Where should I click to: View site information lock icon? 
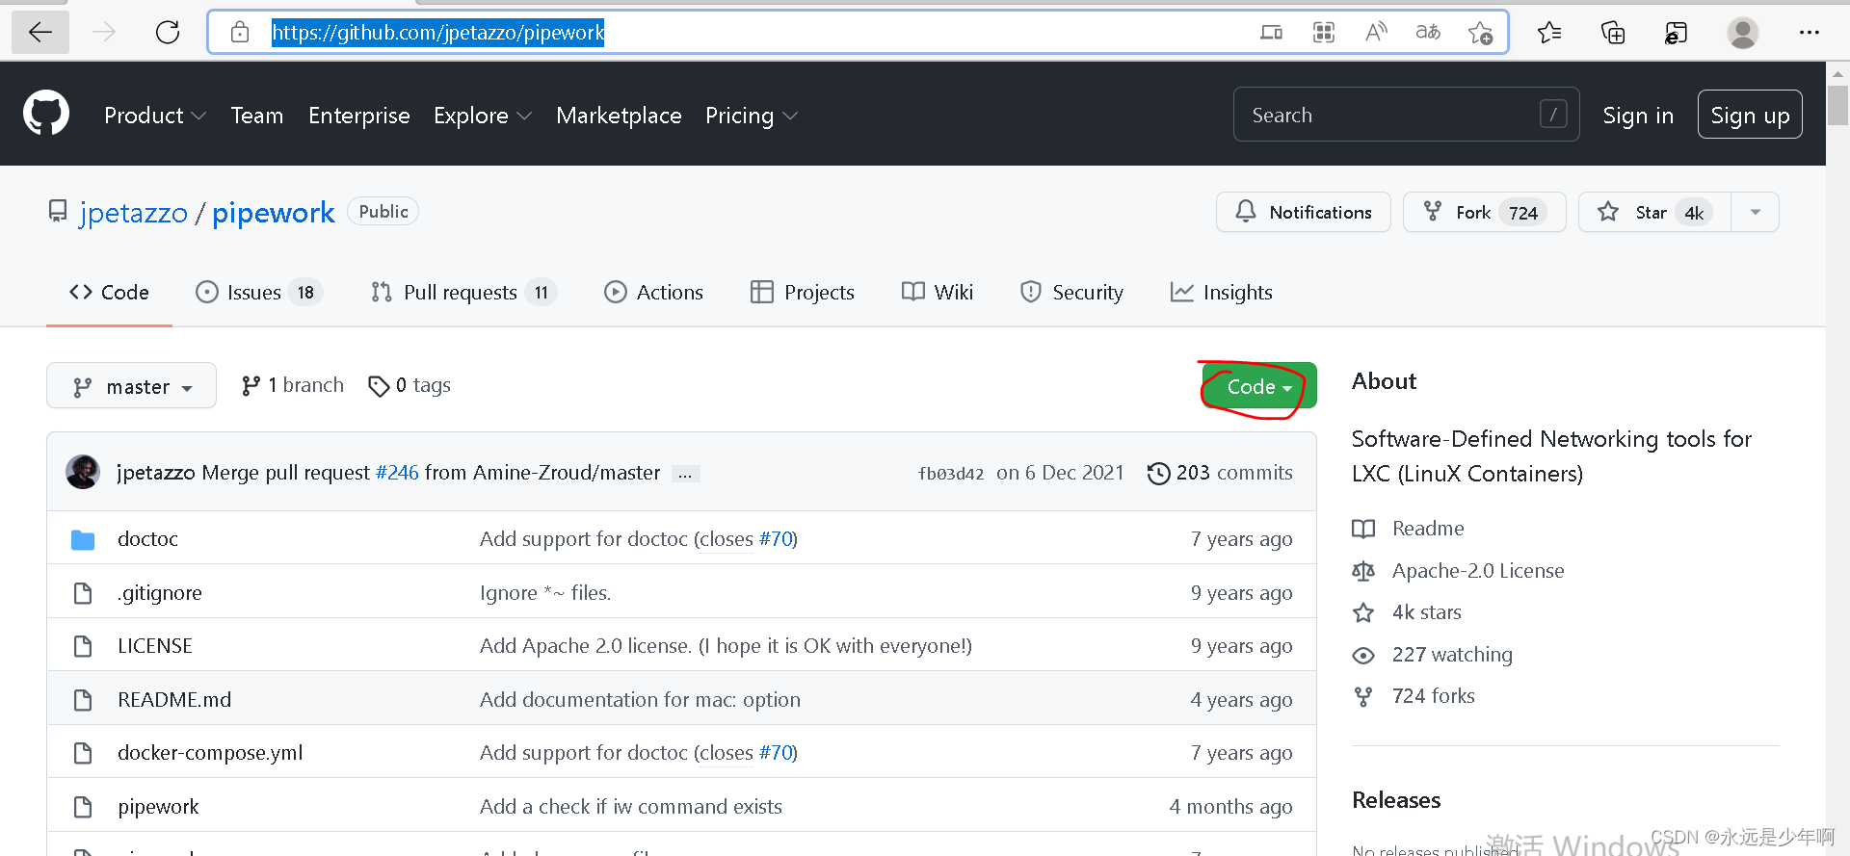(x=240, y=33)
